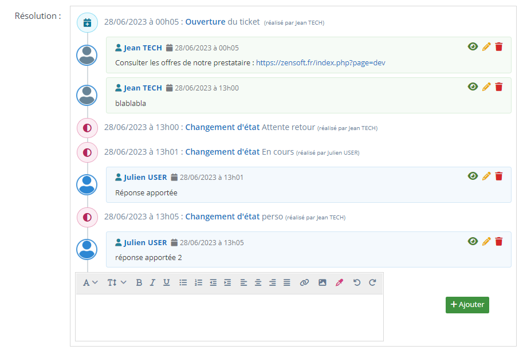Edit Jean TECH comment from 00h05
Image resolution: width=519 pixels, height=350 pixels.
pos(486,47)
